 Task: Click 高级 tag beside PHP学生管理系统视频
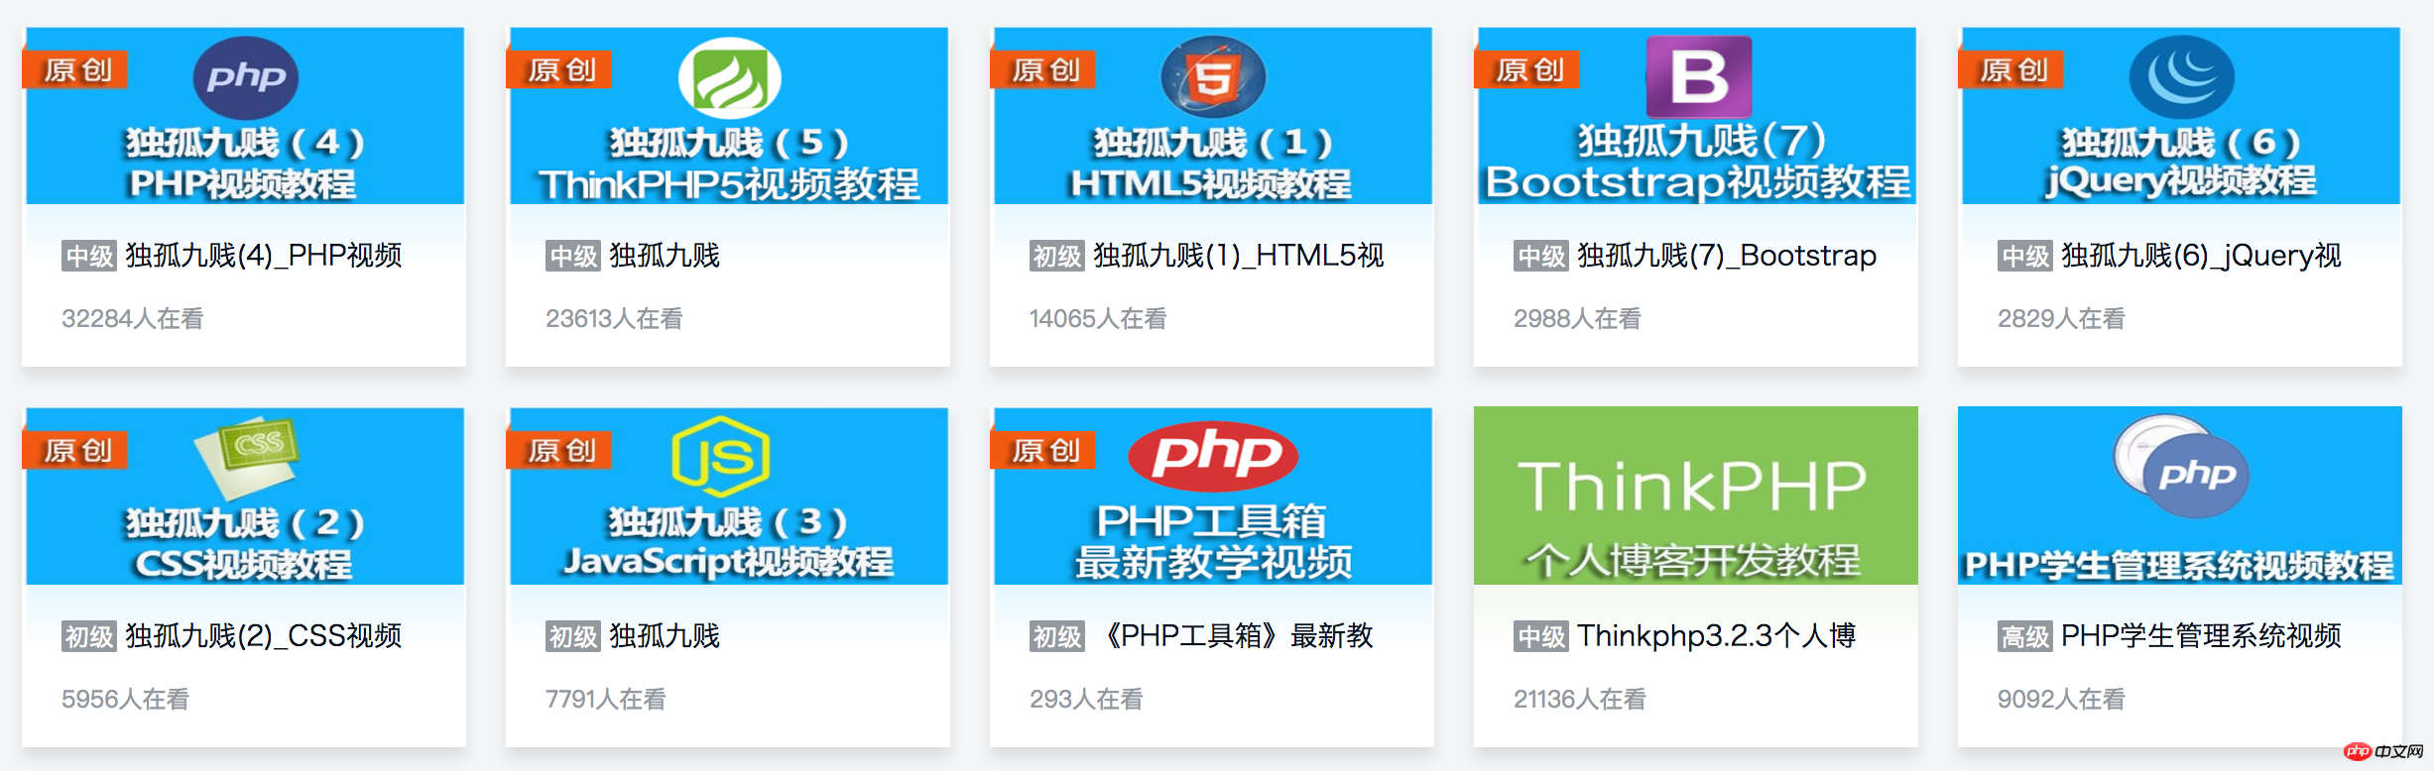(2025, 637)
